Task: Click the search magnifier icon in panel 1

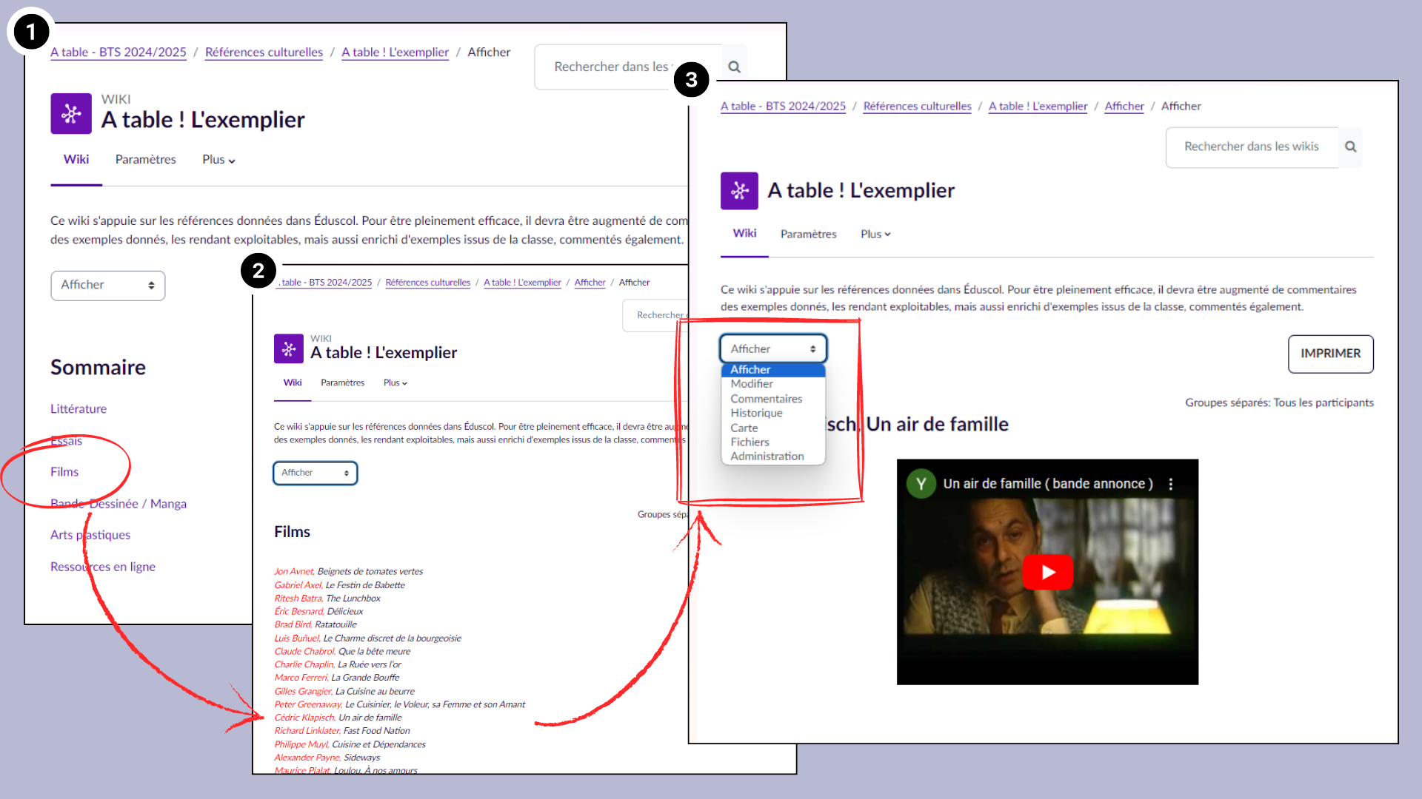Action: coord(734,67)
